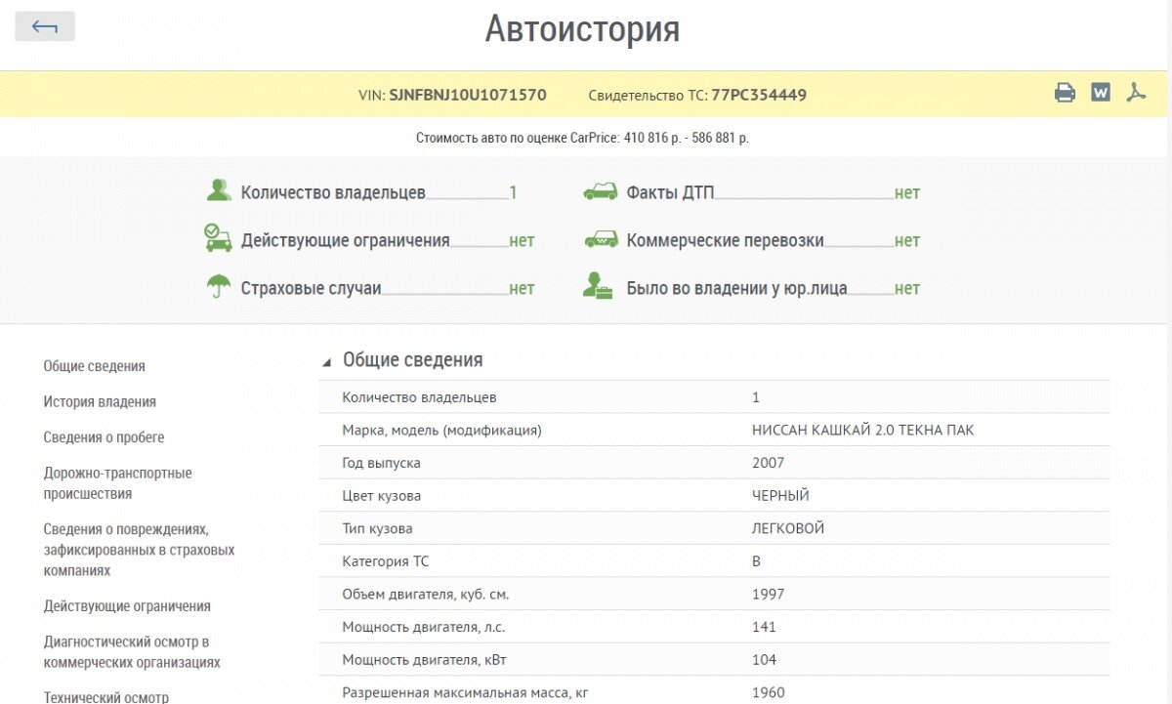Click the owner count person icon
Screen dimensions: 1172x704
pyautogui.click(x=219, y=191)
